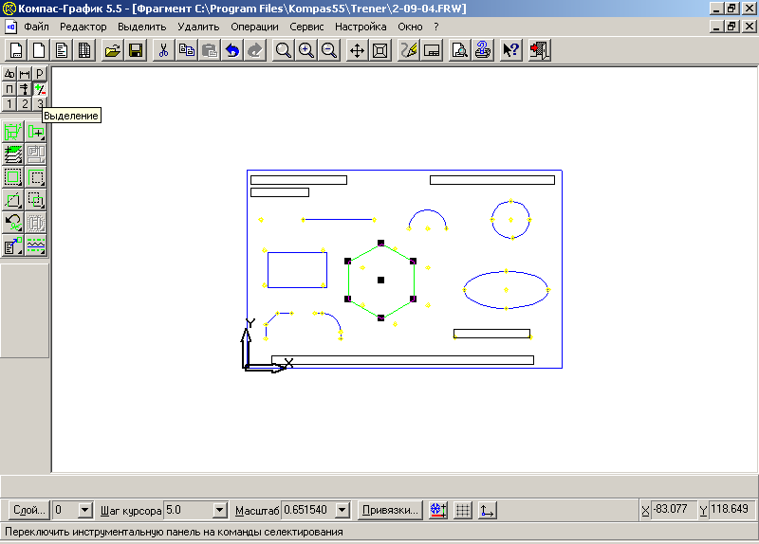This screenshot has width=759, height=544.
Task: Fit the whole document in view
Action: coord(380,50)
